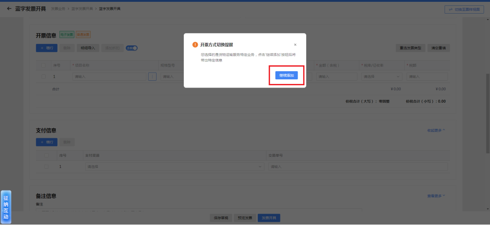
Task: Go back using the top-left arrow
Action: point(9,9)
